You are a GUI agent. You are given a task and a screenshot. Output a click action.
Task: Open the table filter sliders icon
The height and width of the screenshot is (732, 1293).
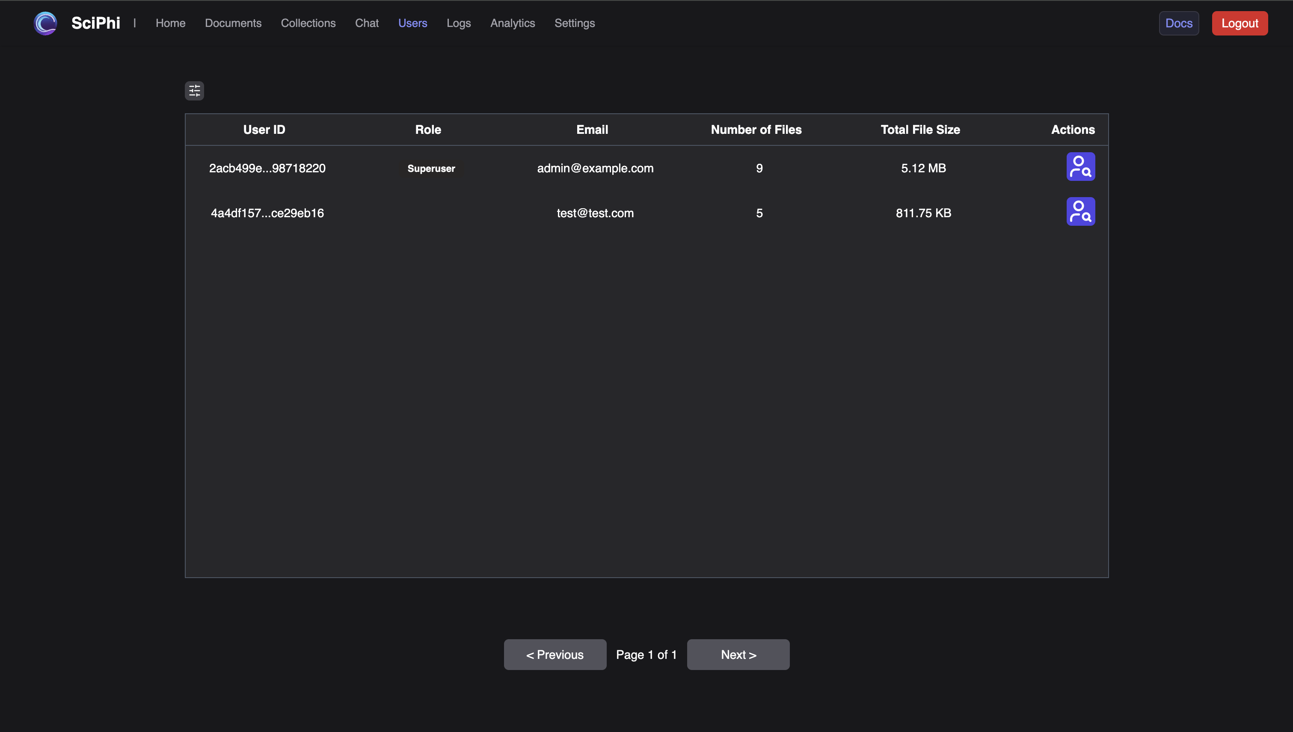(194, 91)
